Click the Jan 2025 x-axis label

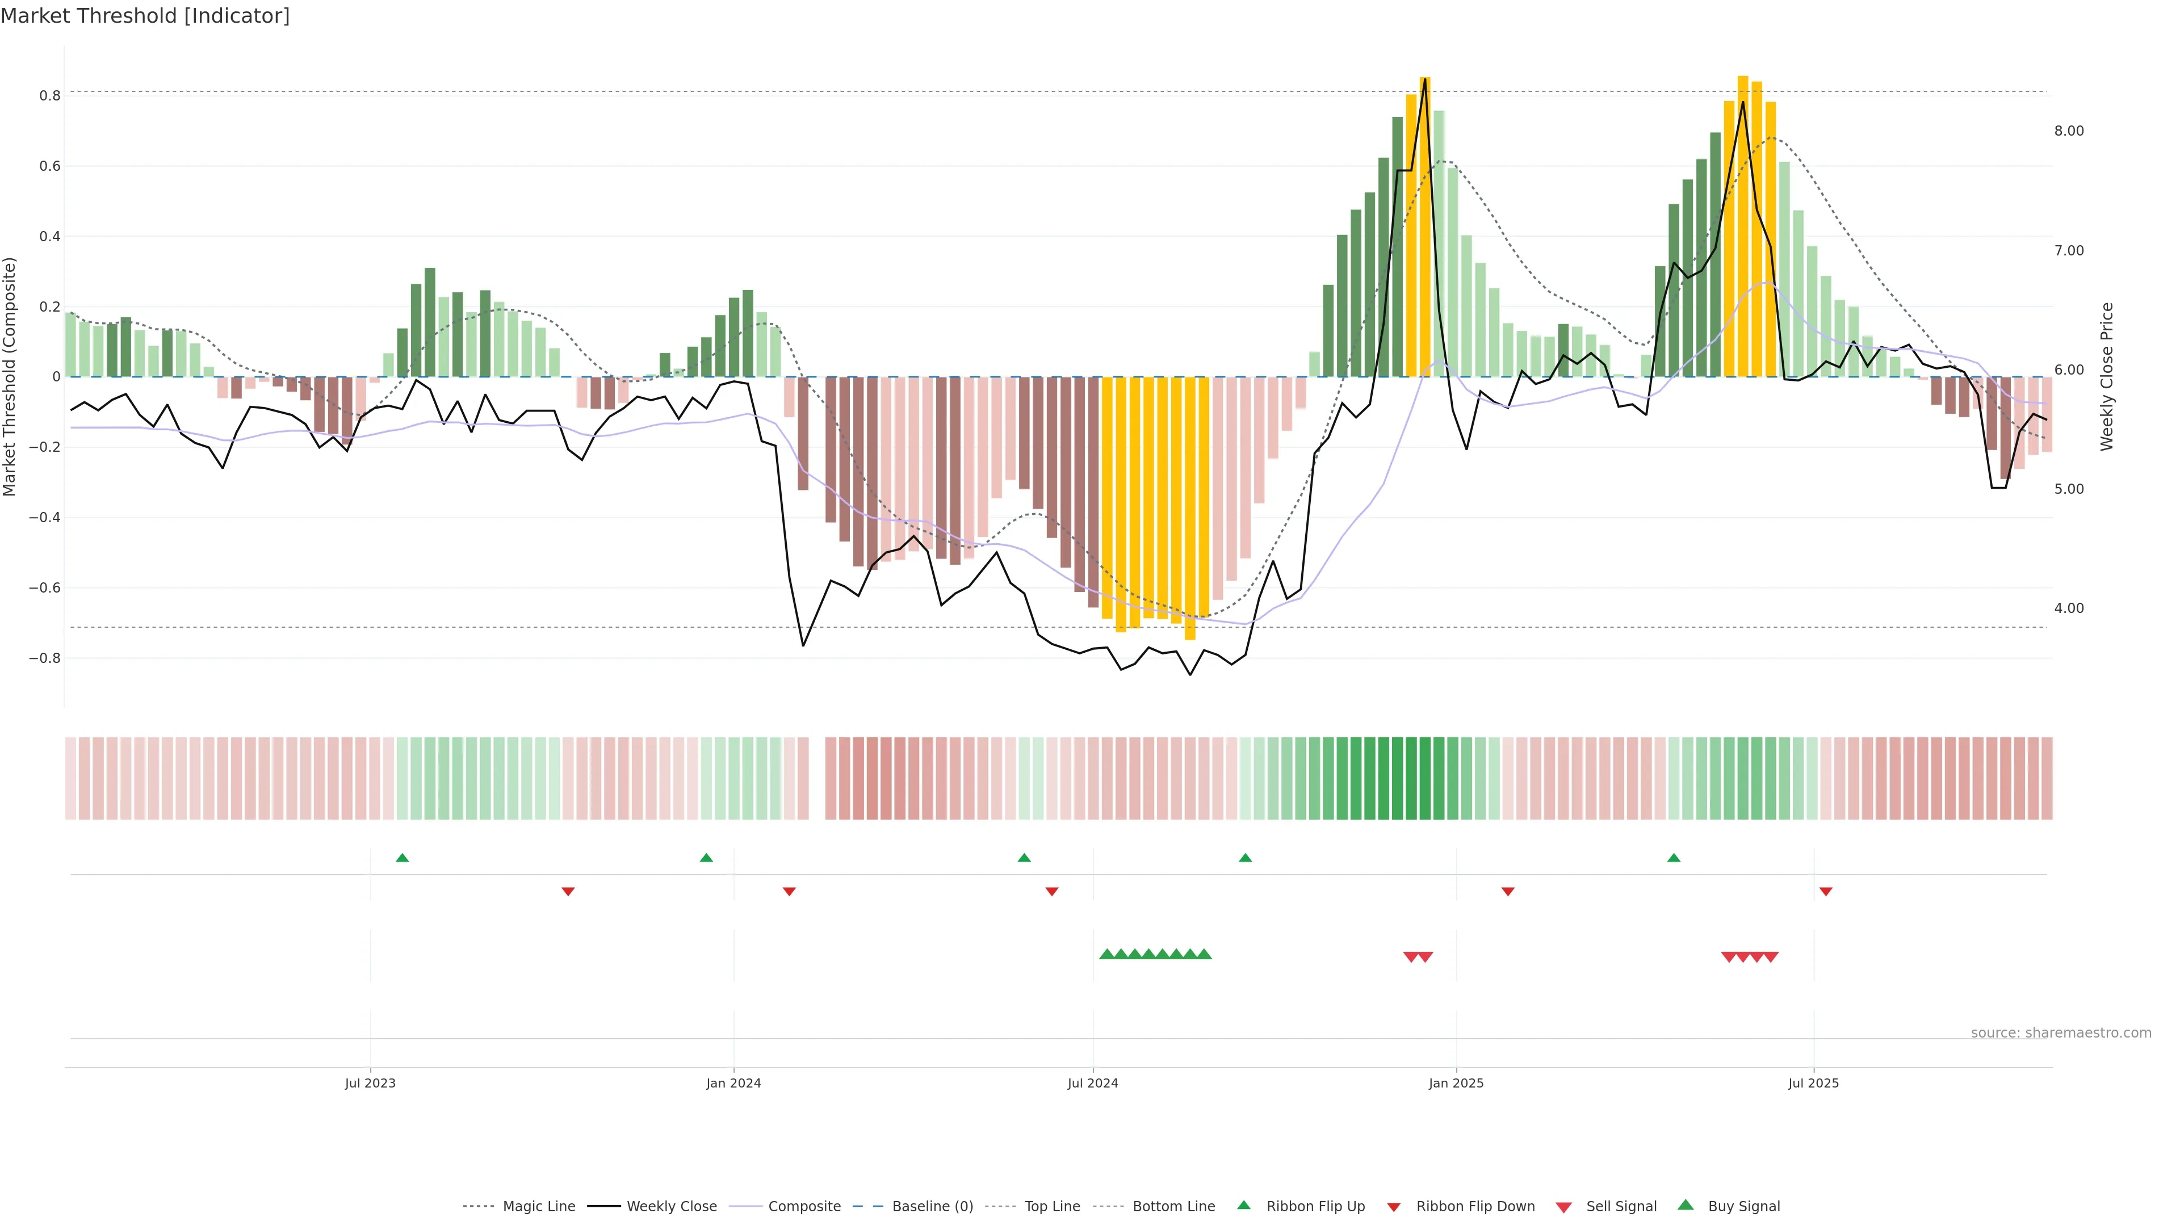[x=1456, y=1083]
